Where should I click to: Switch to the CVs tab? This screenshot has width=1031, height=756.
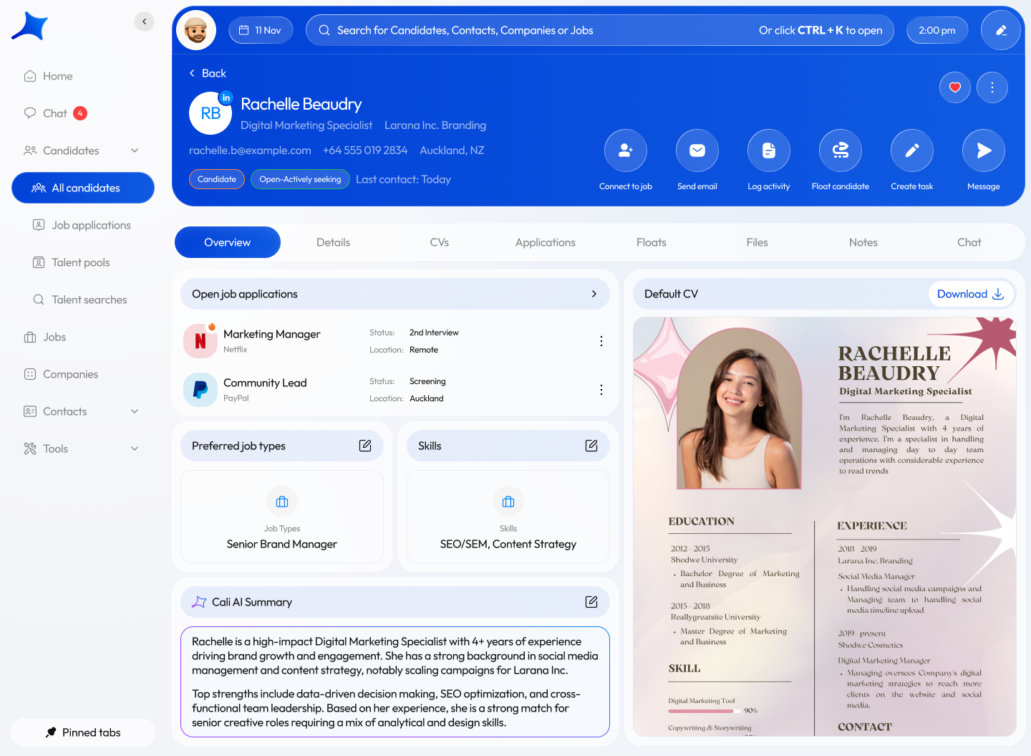[440, 242]
